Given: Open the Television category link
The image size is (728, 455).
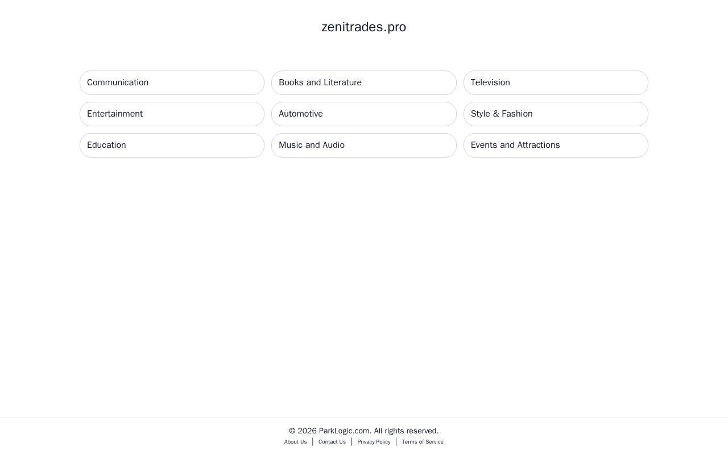Looking at the screenshot, I should pyautogui.click(x=556, y=82).
